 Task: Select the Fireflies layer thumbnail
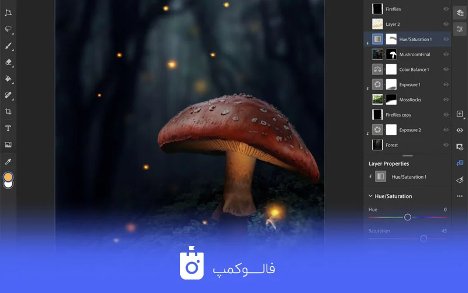pyautogui.click(x=377, y=9)
